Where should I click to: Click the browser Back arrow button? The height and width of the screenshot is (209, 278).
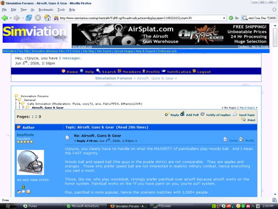5,18
